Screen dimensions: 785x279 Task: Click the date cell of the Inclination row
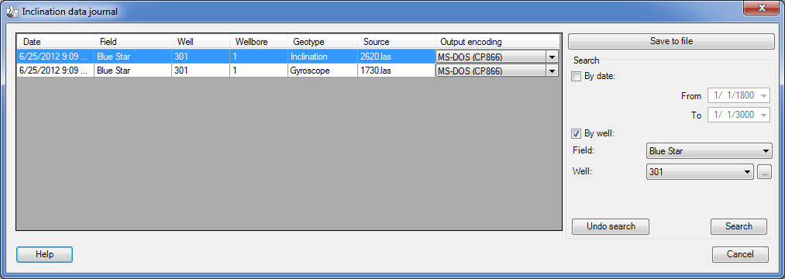point(56,57)
